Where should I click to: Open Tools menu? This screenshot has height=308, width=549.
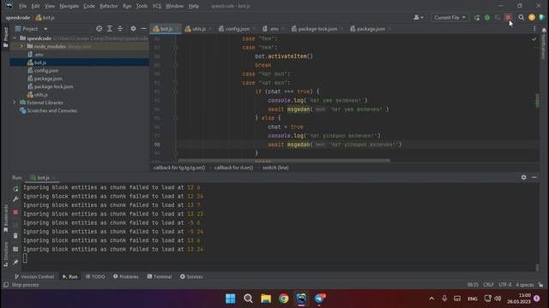coord(142,6)
